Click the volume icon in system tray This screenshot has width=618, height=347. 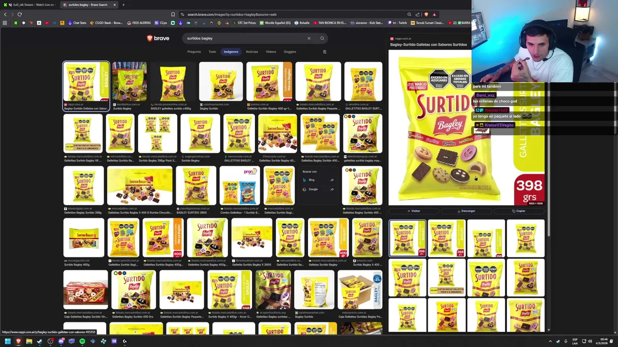coord(590,341)
